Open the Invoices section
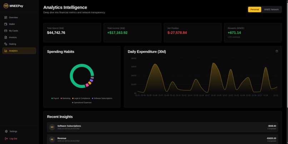This screenshot has height=144, width=288. point(19,37)
